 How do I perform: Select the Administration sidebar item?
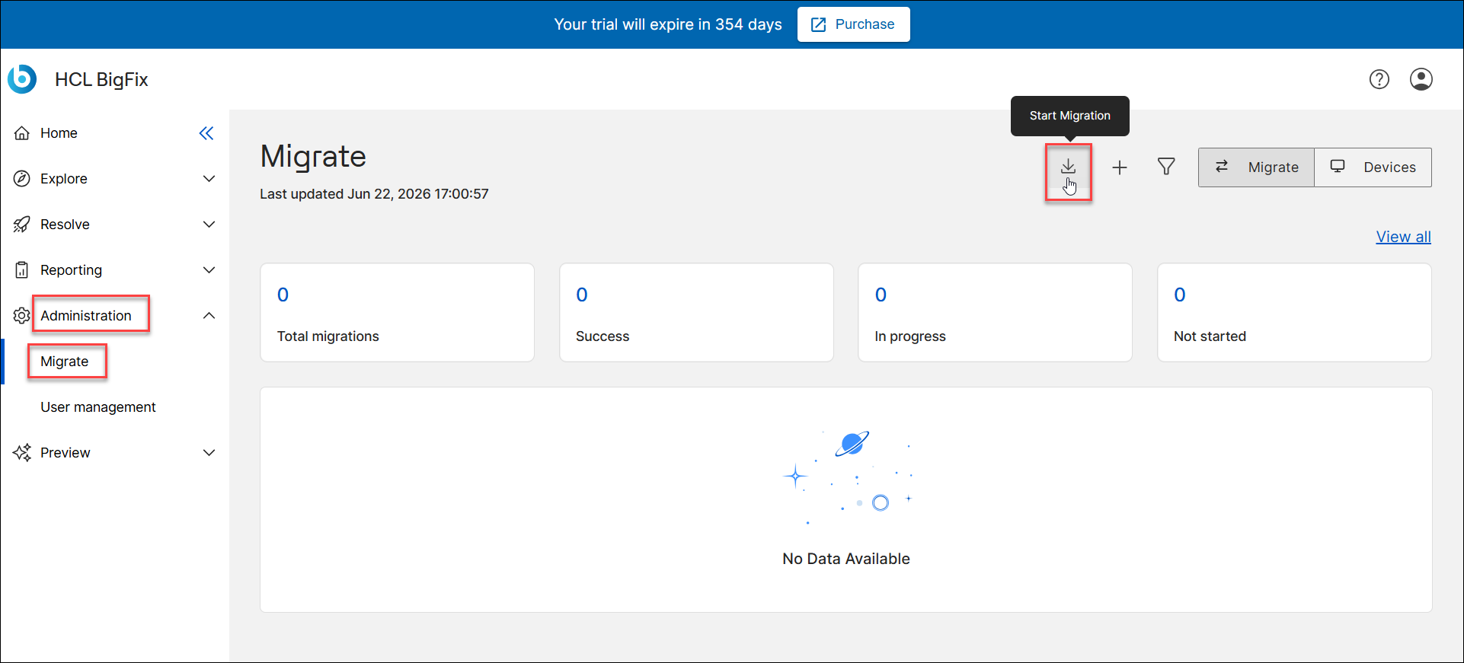point(86,316)
